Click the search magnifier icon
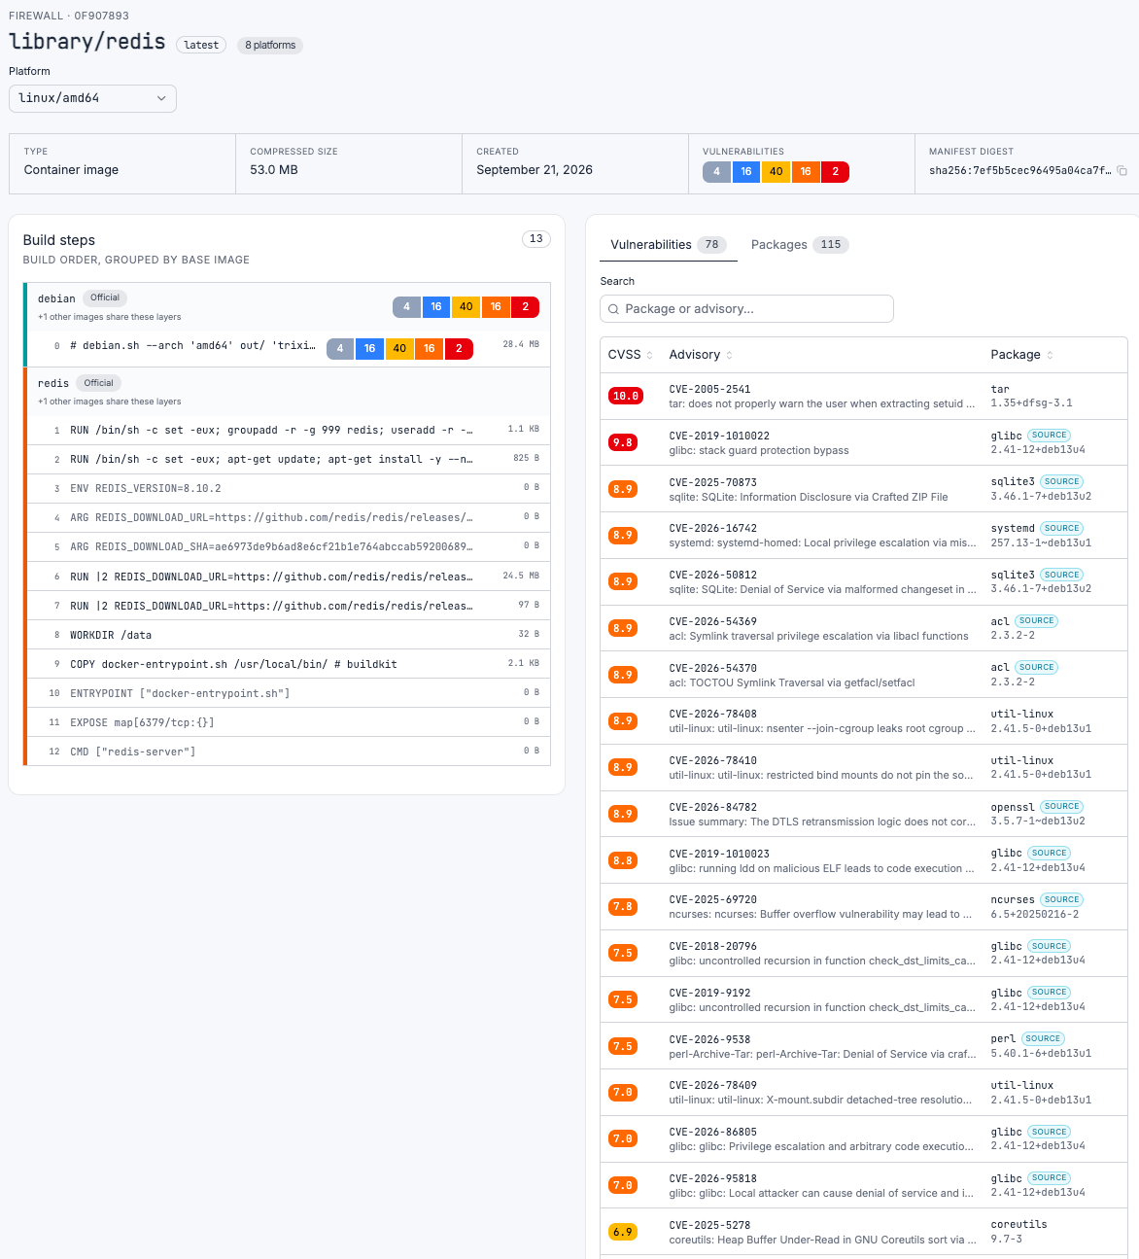The image size is (1139, 1259). 613,309
